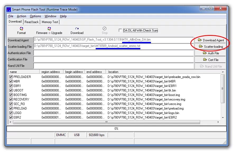
Task: Open the File menu
Action: (x=11, y=16)
